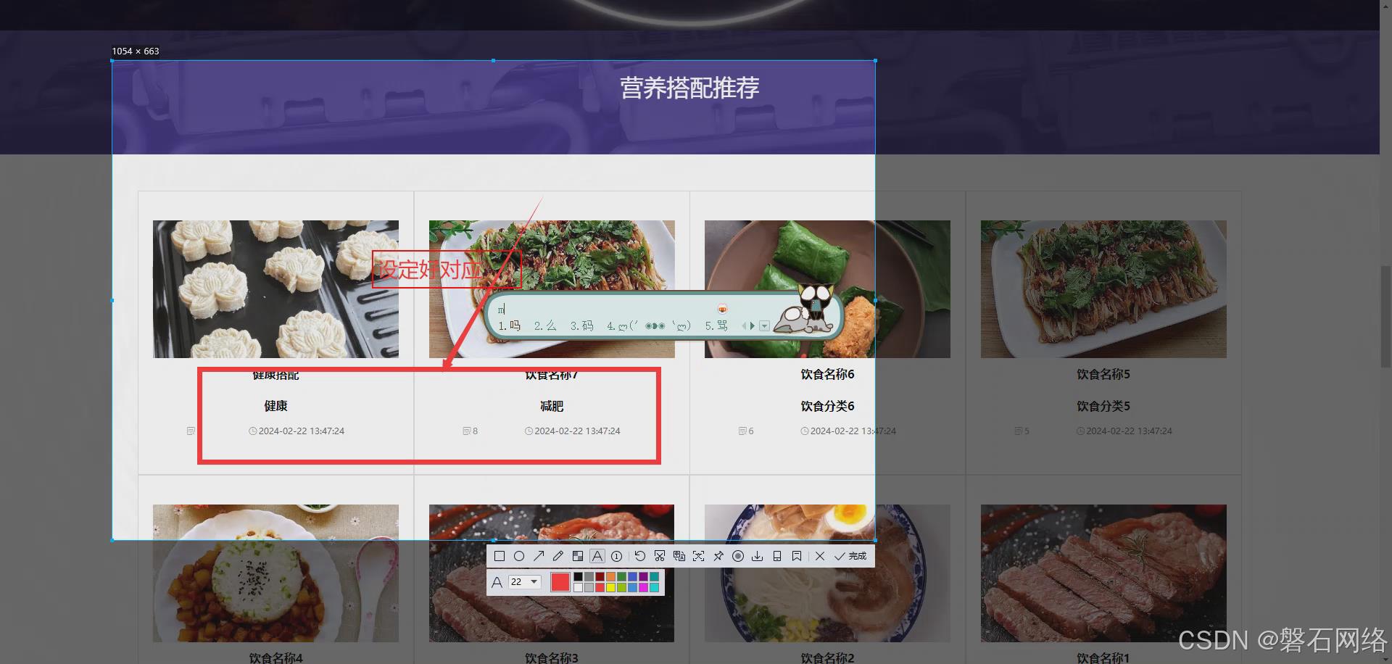Click the large current red color box
This screenshot has width=1392, height=664.
[x=560, y=581]
